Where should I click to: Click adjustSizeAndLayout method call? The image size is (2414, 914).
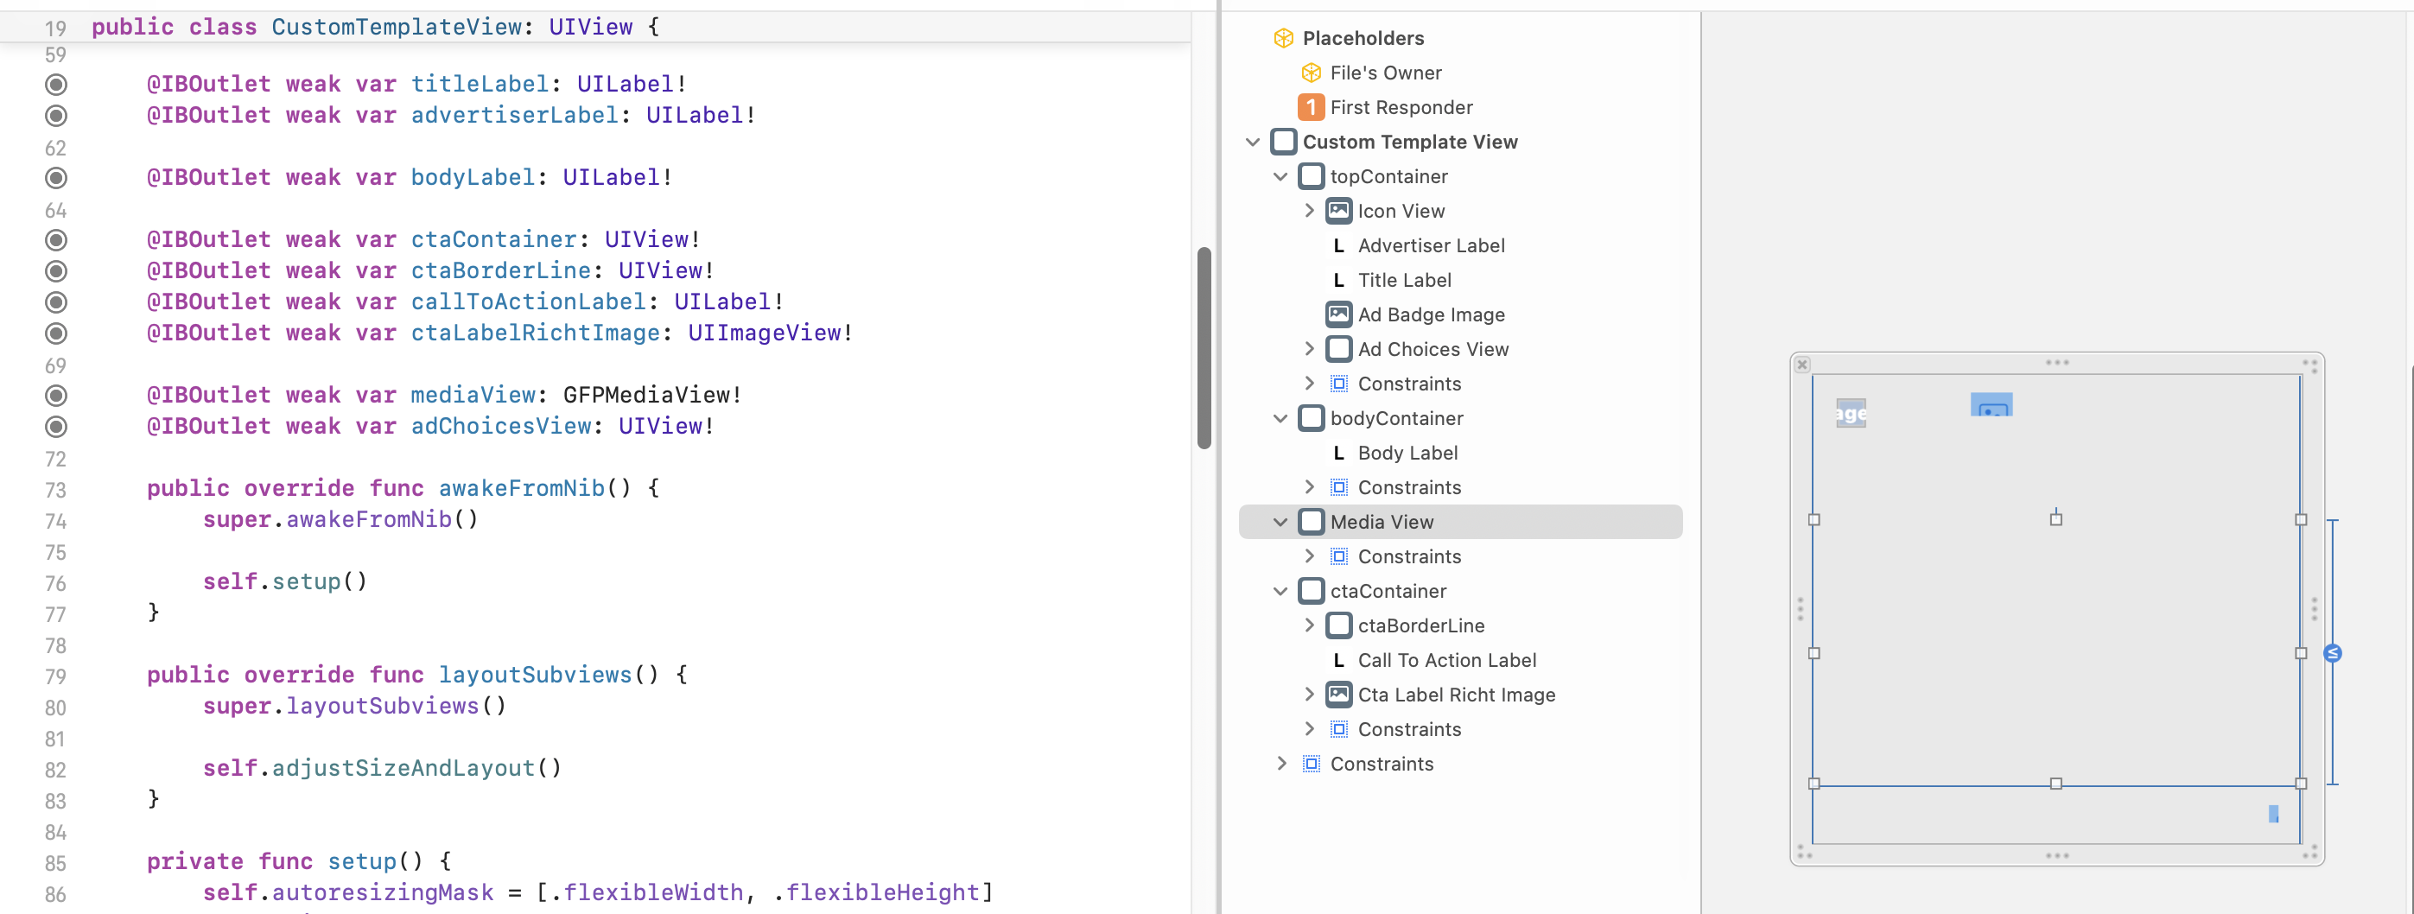(403, 769)
